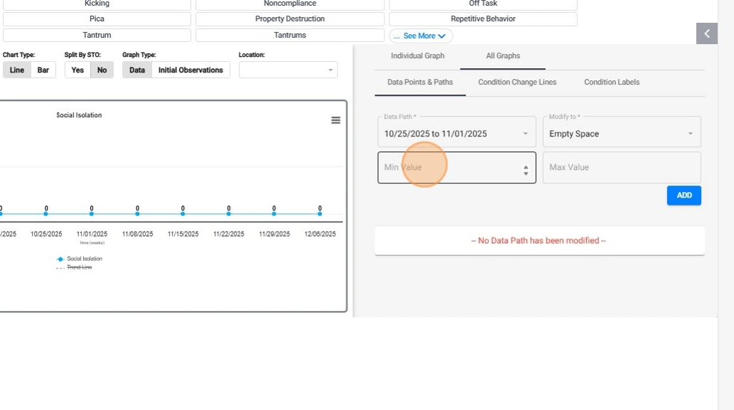This screenshot has width=734, height=410.
Task: Click data point at 11/15/2025
Action: tap(183, 213)
